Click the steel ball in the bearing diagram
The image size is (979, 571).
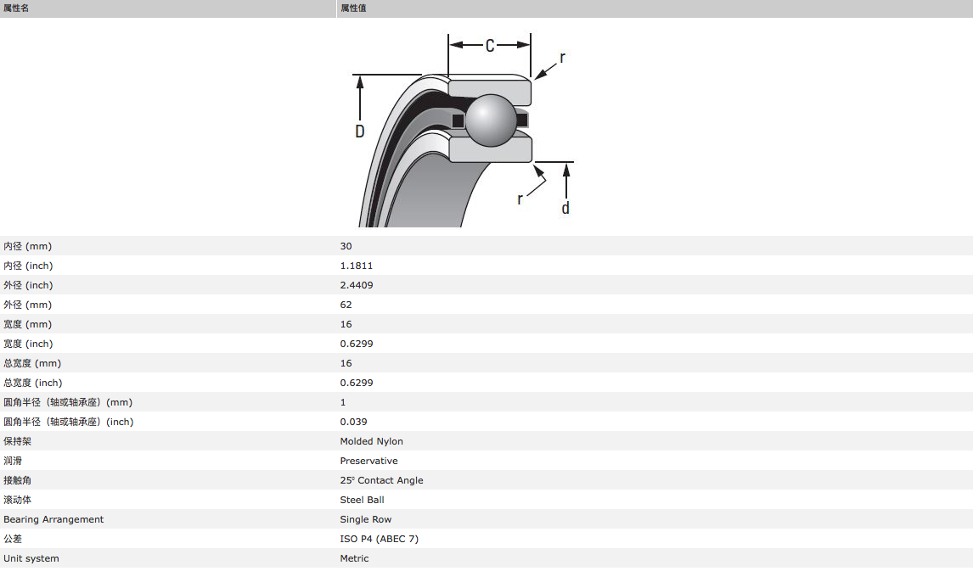[491, 120]
